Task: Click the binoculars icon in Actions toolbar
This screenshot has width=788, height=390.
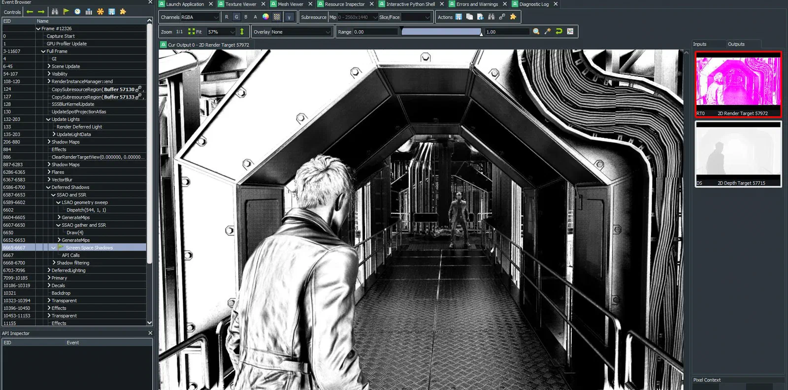Action: pyautogui.click(x=491, y=17)
